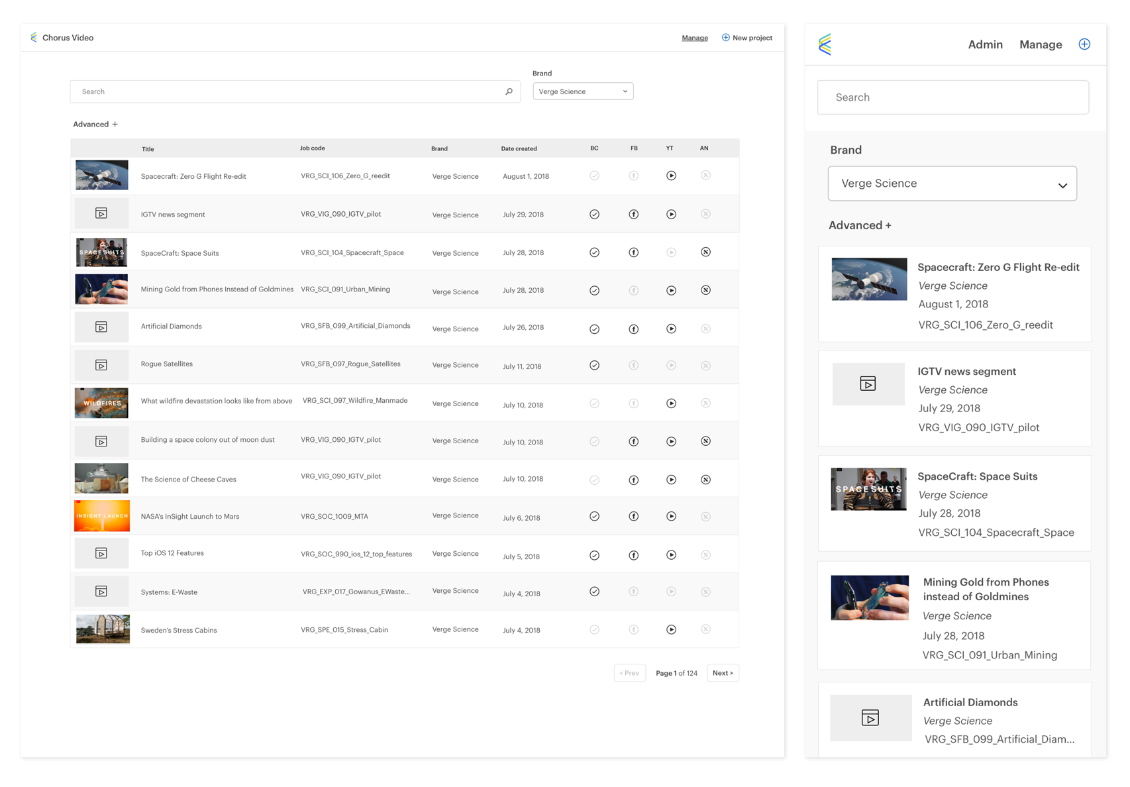Screen dimensions: 1130x787
Task: Click Apple News icon for Science of Cheese Caves
Action: tap(705, 480)
